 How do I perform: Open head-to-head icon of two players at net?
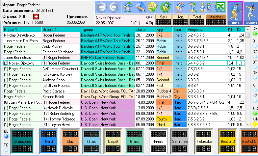pyautogui.click(x=205, y=7)
